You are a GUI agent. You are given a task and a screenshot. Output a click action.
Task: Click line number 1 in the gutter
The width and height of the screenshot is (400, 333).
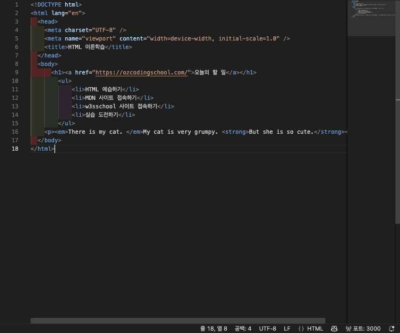tap(17, 5)
